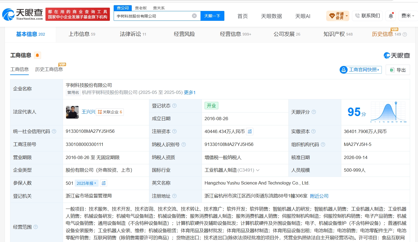The width and height of the screenshot is (418, 242).
Task: Go to 首页 in top navigation
Action: [242, 16]
